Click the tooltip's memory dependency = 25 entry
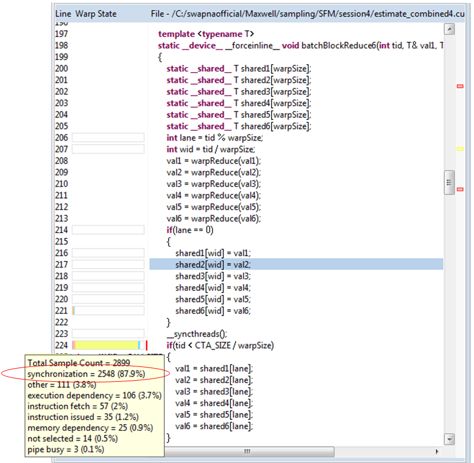The width and height of the screenshot is (474, 463). coord(90,428)
